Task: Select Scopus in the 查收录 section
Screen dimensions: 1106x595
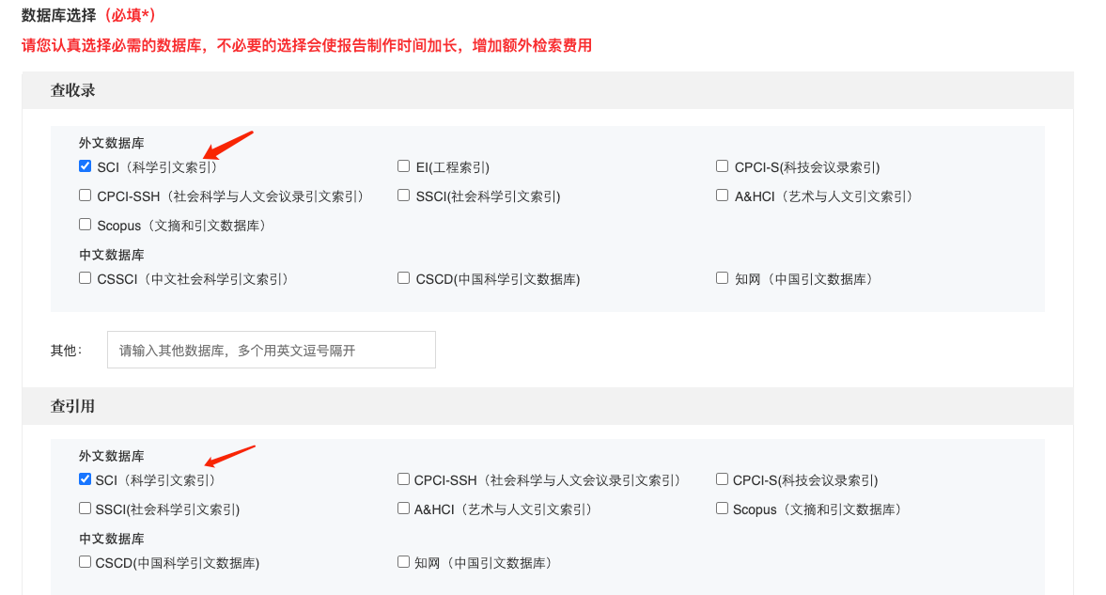Action: coord(84,224)
